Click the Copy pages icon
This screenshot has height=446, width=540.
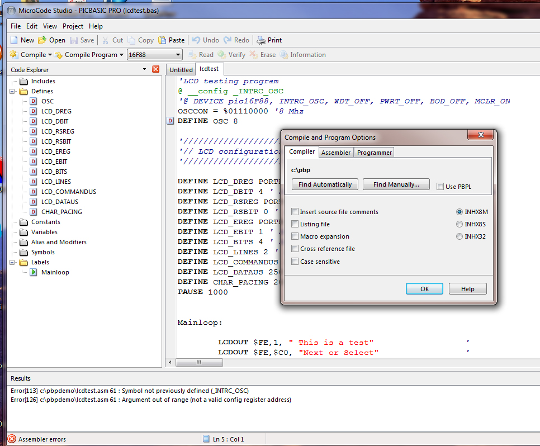(x=131, y=40)
